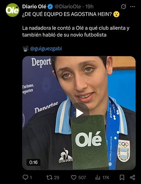Click the repost arrows icon
Screen dimensions: 141x184
point(49,177)
